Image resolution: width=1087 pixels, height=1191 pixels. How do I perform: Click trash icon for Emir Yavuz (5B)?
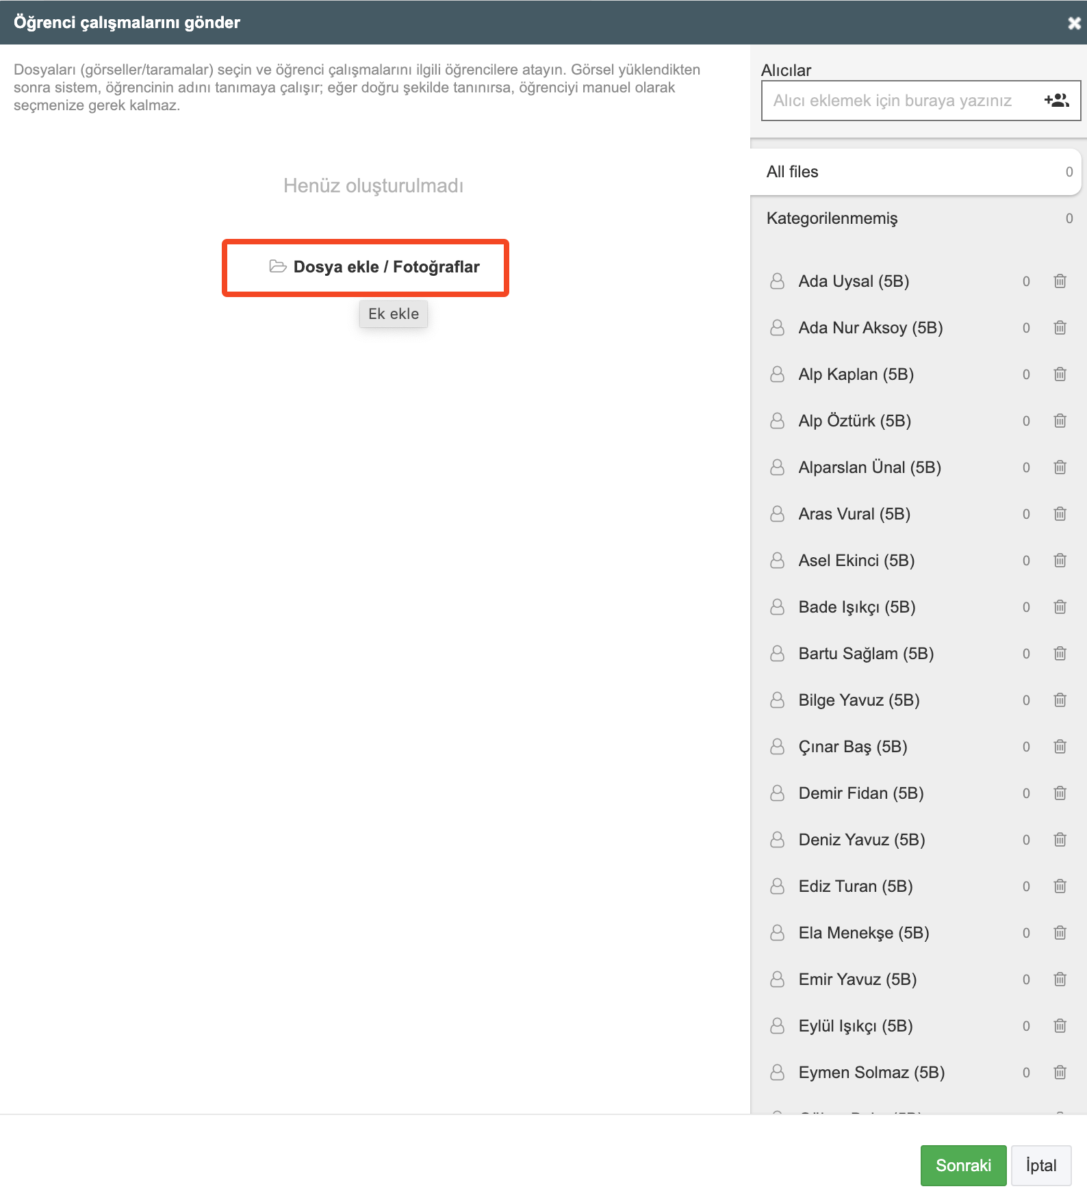(x=1060, y=979)
